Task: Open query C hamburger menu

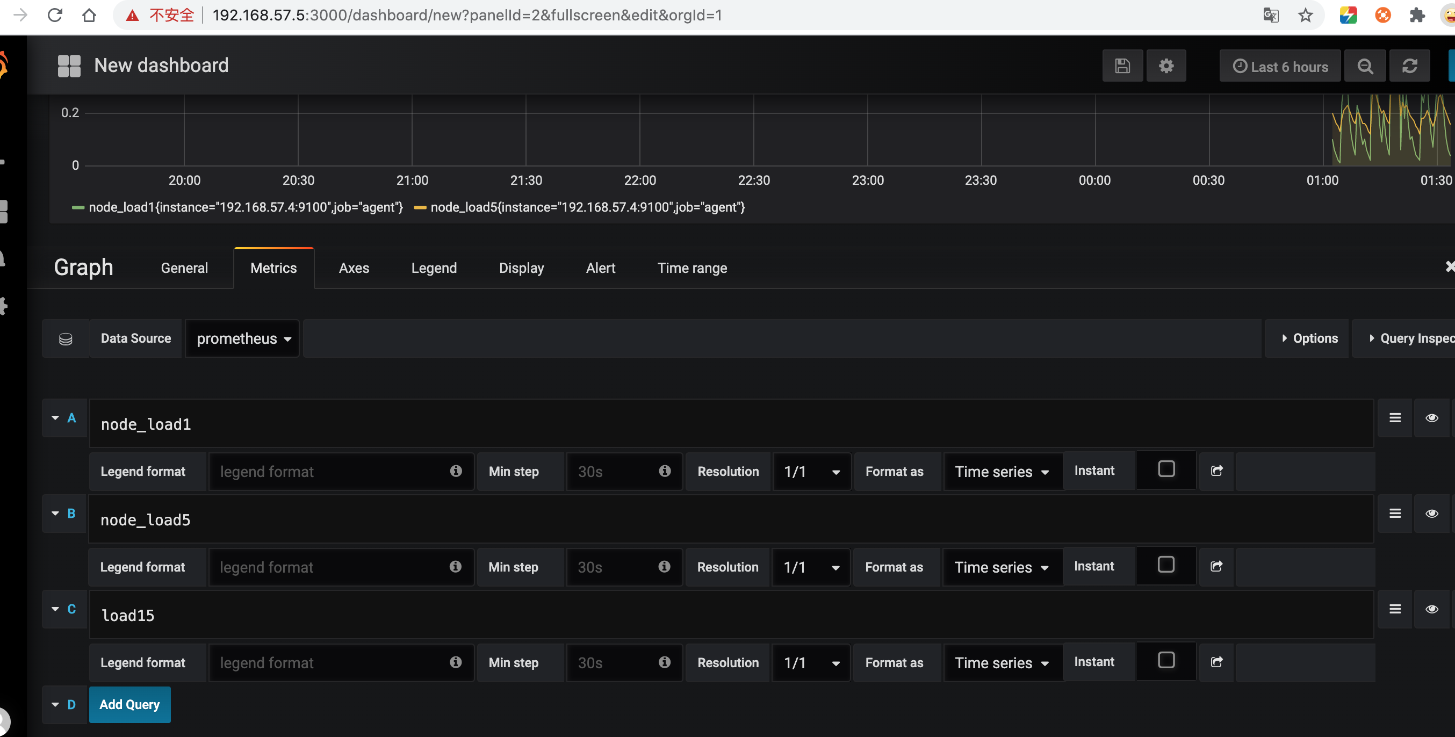Action: (x=1395, y=609)
